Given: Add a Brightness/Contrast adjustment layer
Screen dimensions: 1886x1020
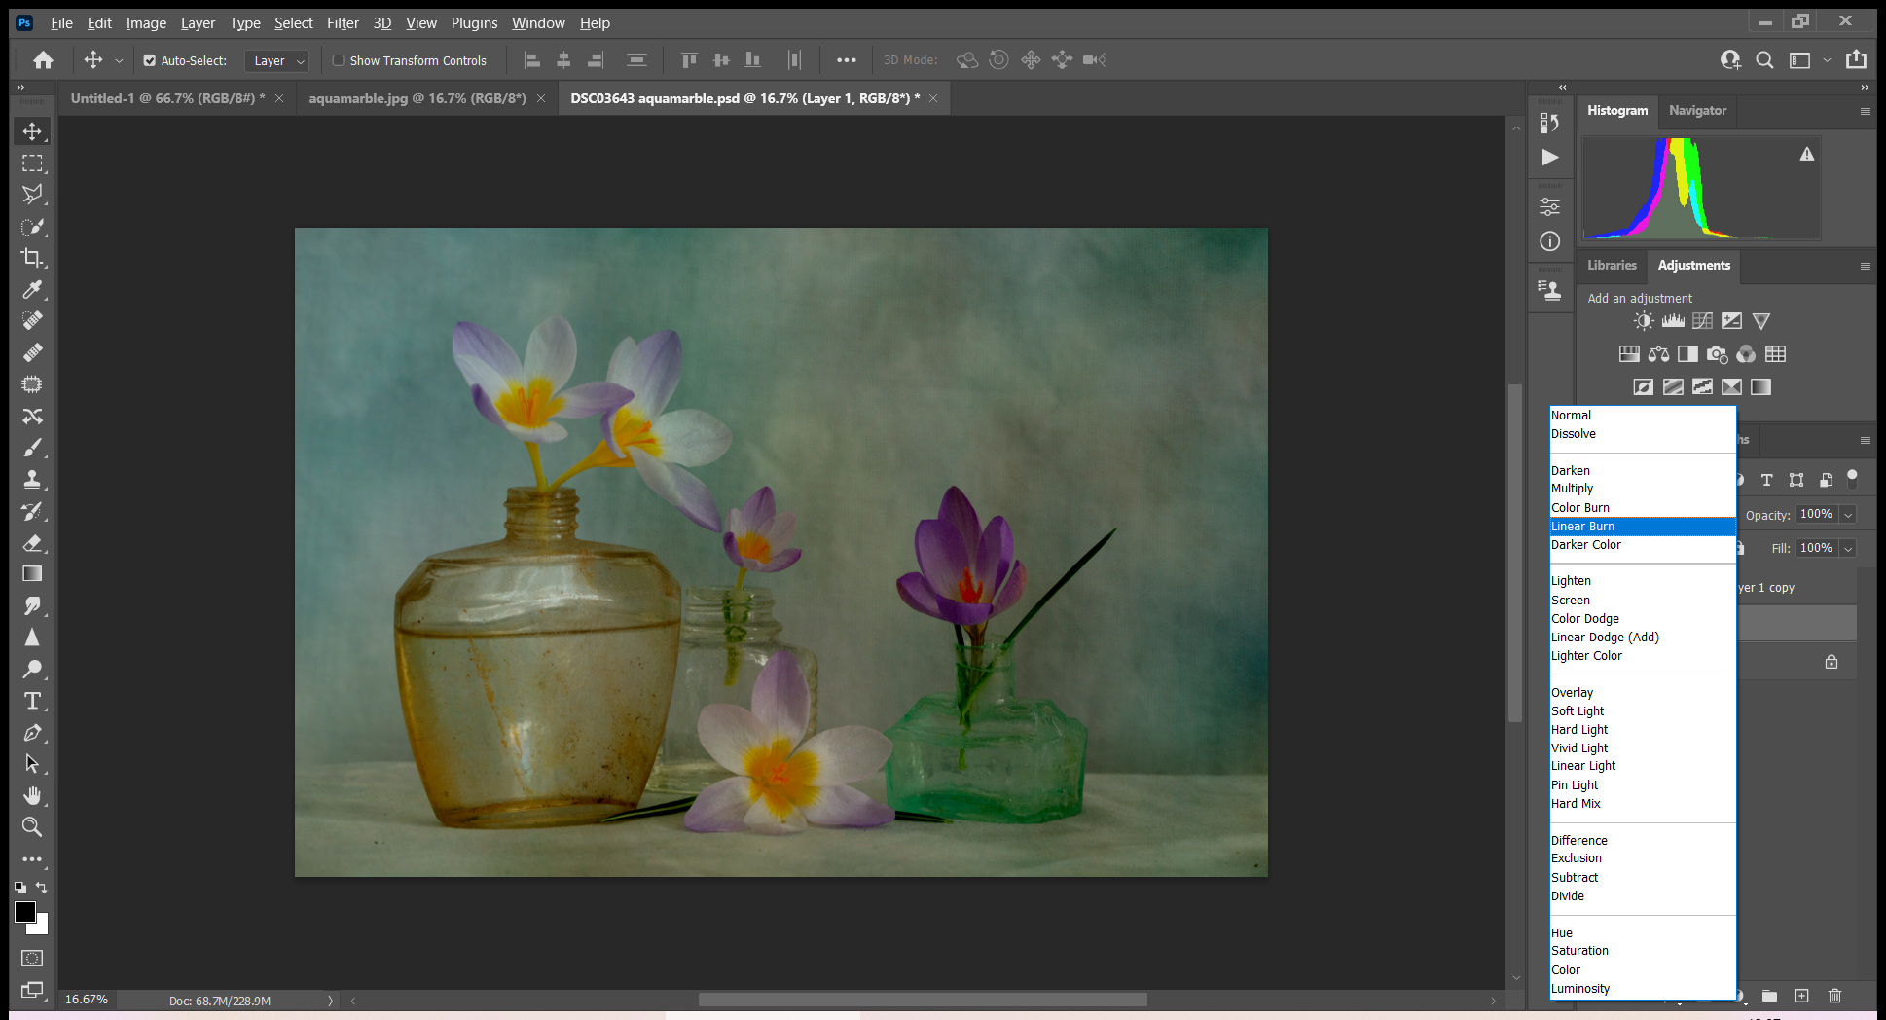Looking at the screenshot, I should pyautogui.click(x=1643, y=320).
